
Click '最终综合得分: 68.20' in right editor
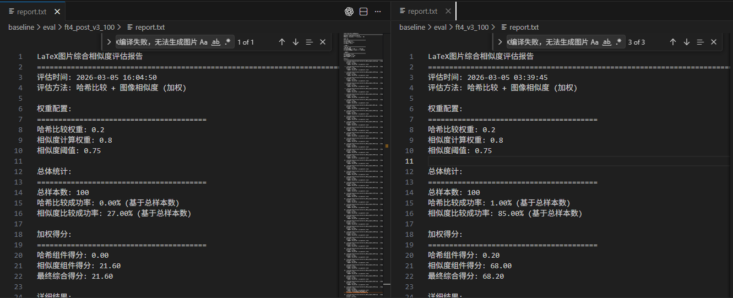[466, 276]
